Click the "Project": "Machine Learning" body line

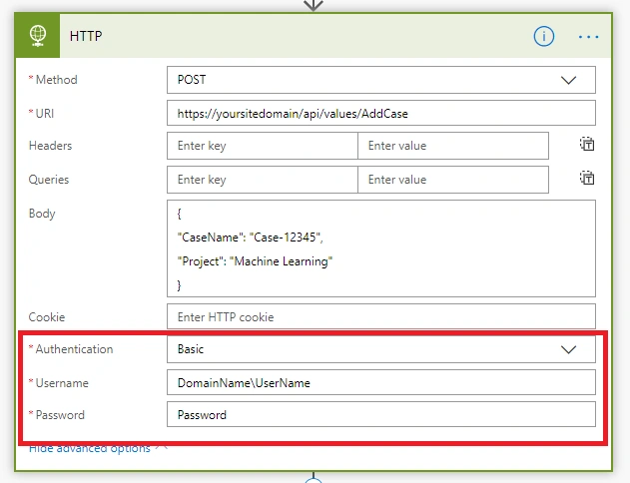tap(255, 261)
